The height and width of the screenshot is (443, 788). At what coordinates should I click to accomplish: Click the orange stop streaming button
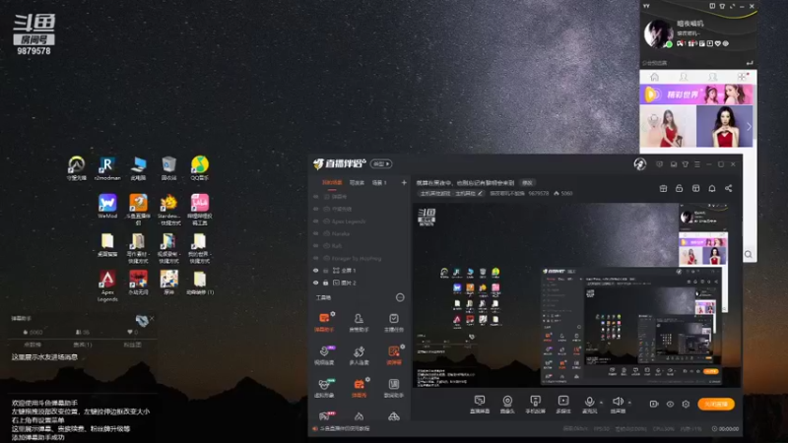point(716,404)
